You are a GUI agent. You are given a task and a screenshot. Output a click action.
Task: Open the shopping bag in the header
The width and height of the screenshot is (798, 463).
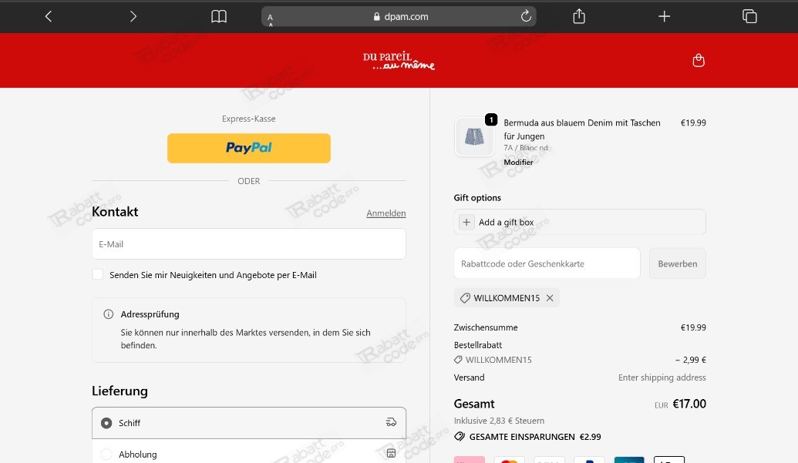pos(699,59)
